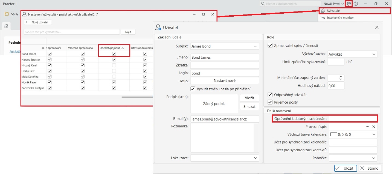392x174 pixels.
Task: Open the Lokalizace dropdown
Action: (255, 158)
